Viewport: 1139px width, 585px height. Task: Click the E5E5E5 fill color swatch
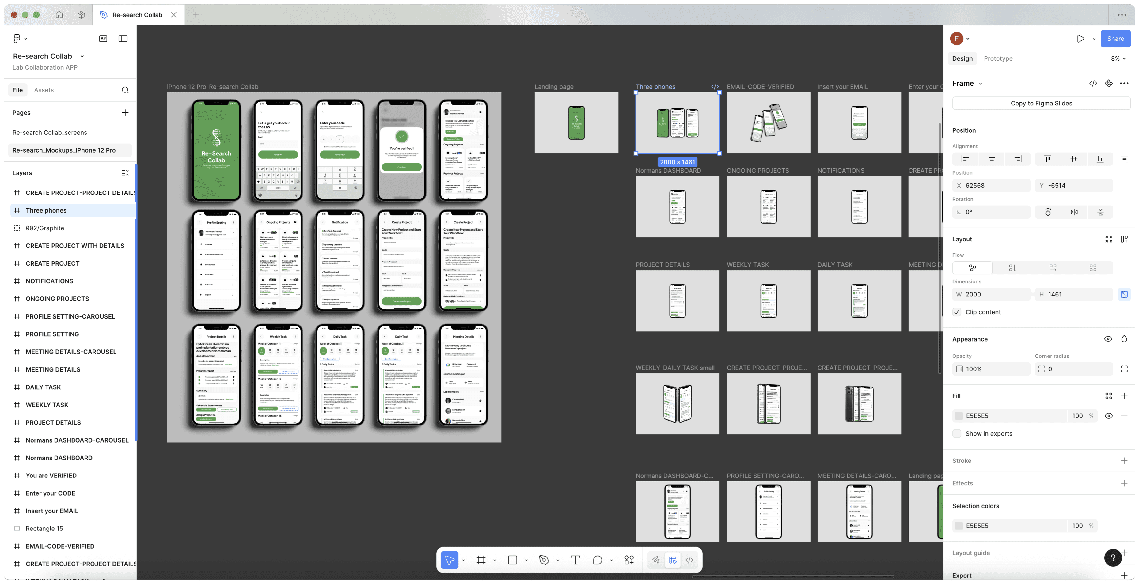click(x=959, y=416)
